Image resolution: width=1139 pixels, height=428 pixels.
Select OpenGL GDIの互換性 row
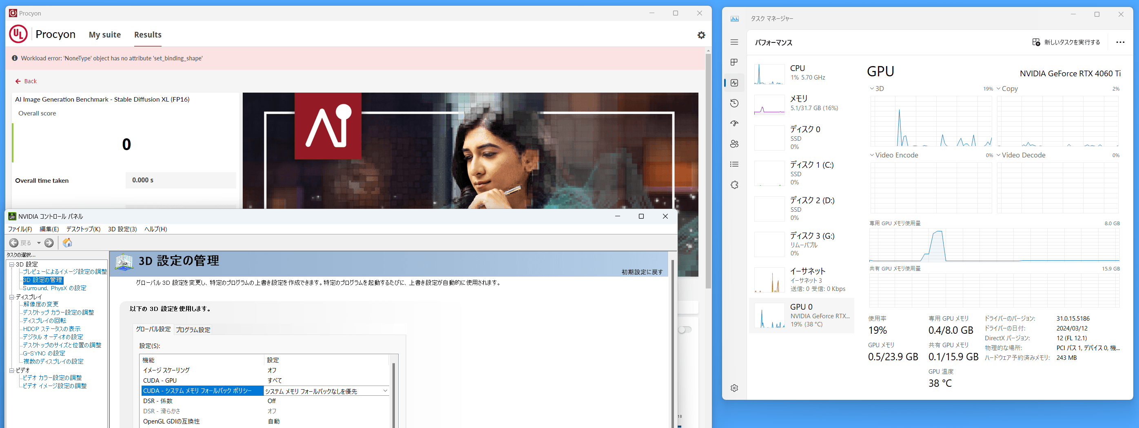pos(265,421)
